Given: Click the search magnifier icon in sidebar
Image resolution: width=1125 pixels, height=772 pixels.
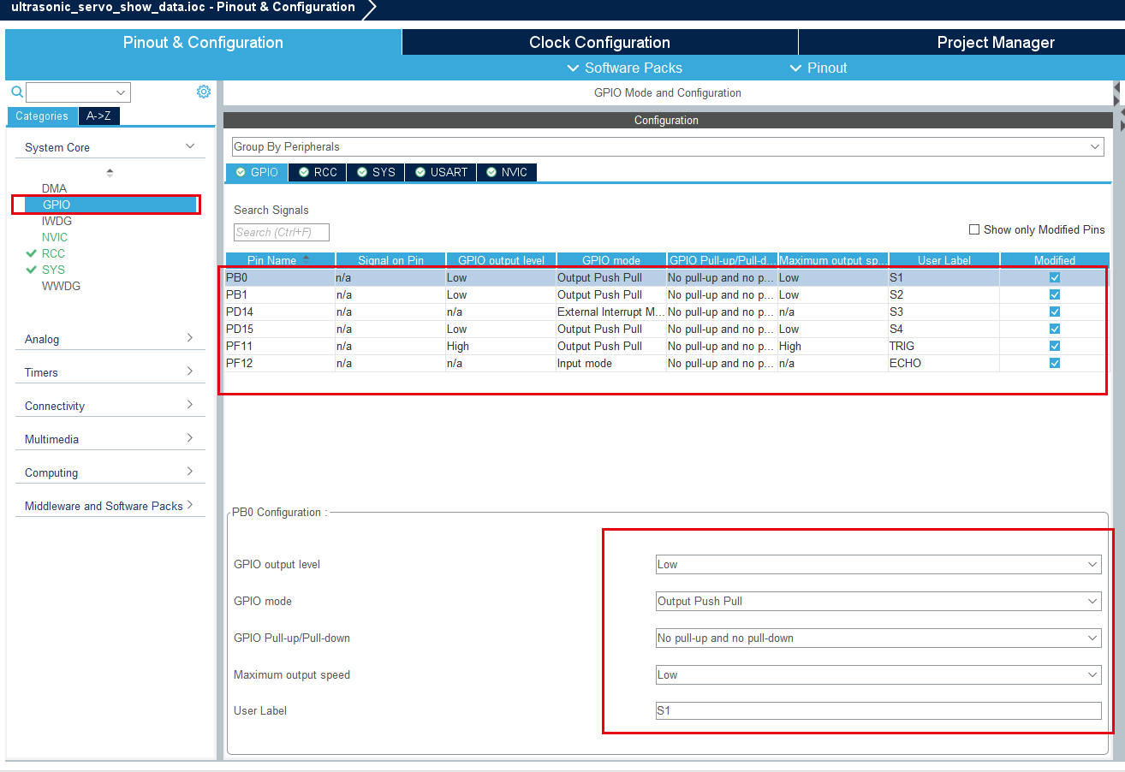Looking at the screenshot, I should [16, 92].
